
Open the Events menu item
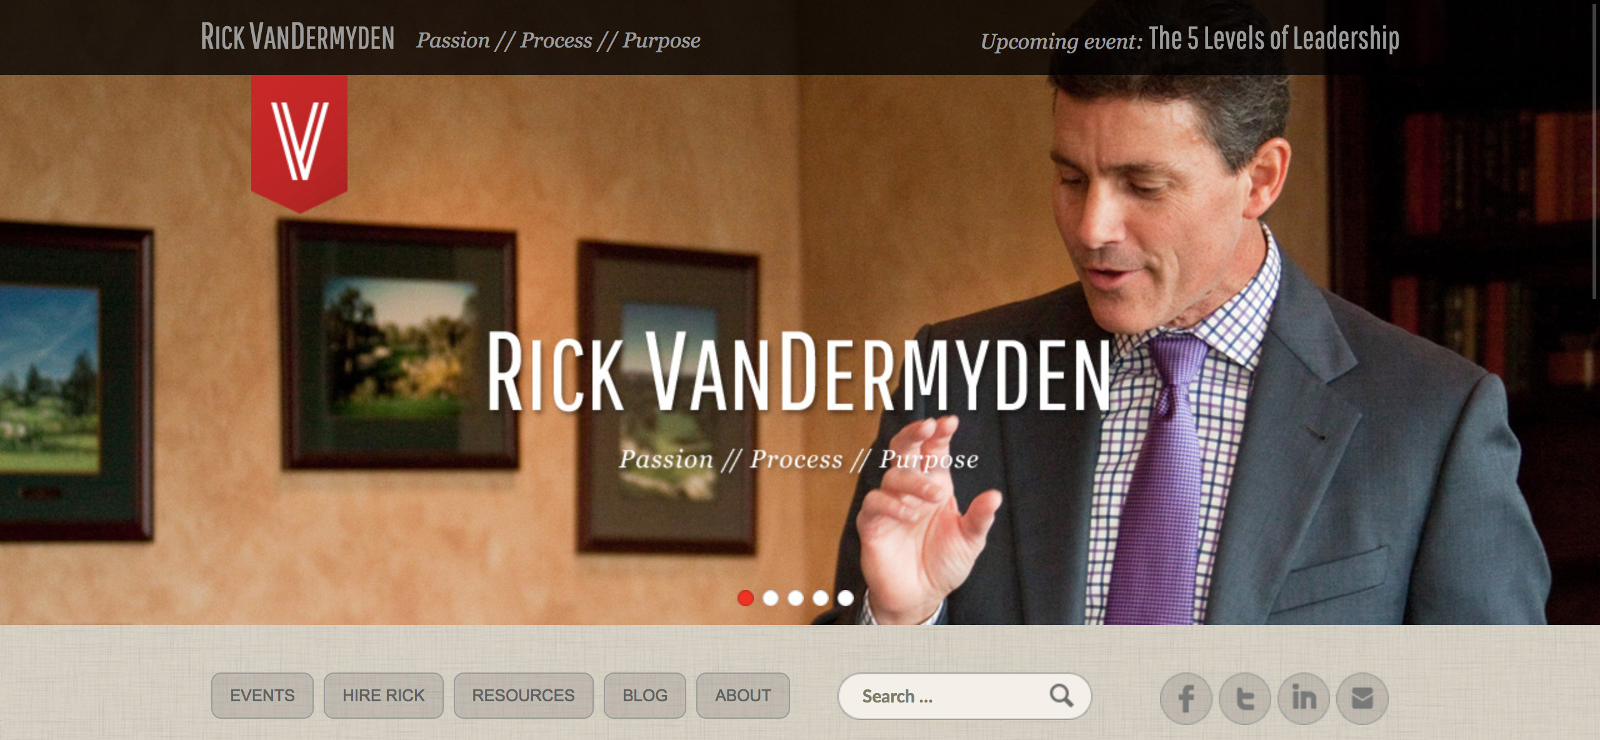point(262,696)
